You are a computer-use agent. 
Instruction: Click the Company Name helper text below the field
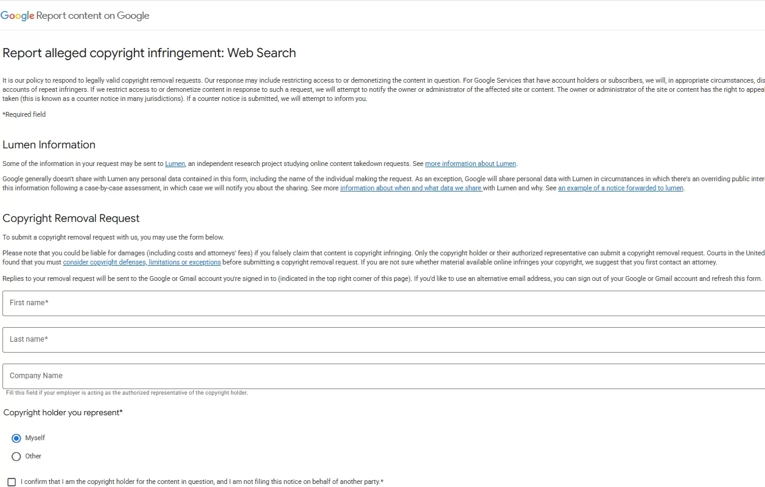(x=127, y=393)
